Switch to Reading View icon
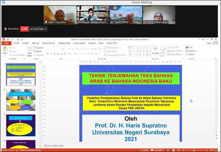The width and height of the screenshot is (221, 152). (x=179, y=150)
